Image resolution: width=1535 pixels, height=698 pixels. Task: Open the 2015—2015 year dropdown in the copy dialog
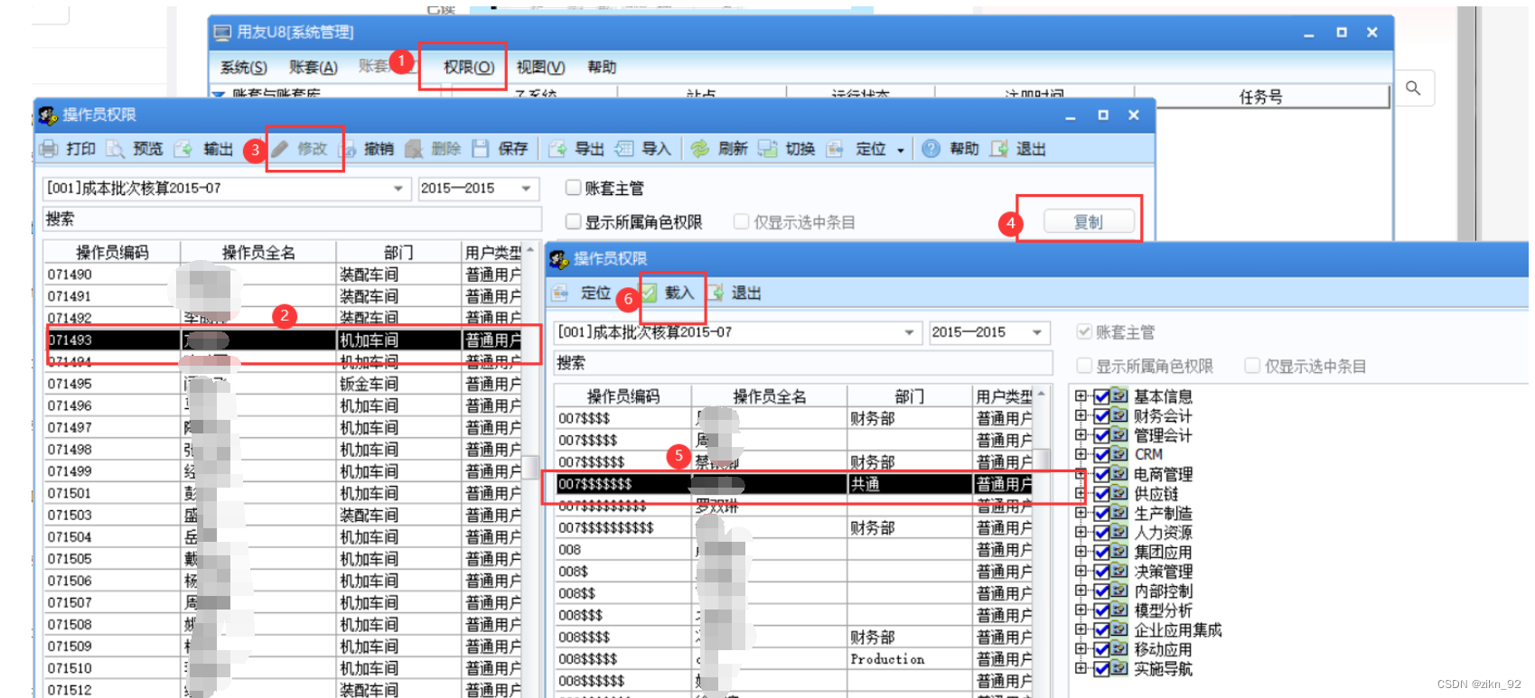tap(1037, 332)
